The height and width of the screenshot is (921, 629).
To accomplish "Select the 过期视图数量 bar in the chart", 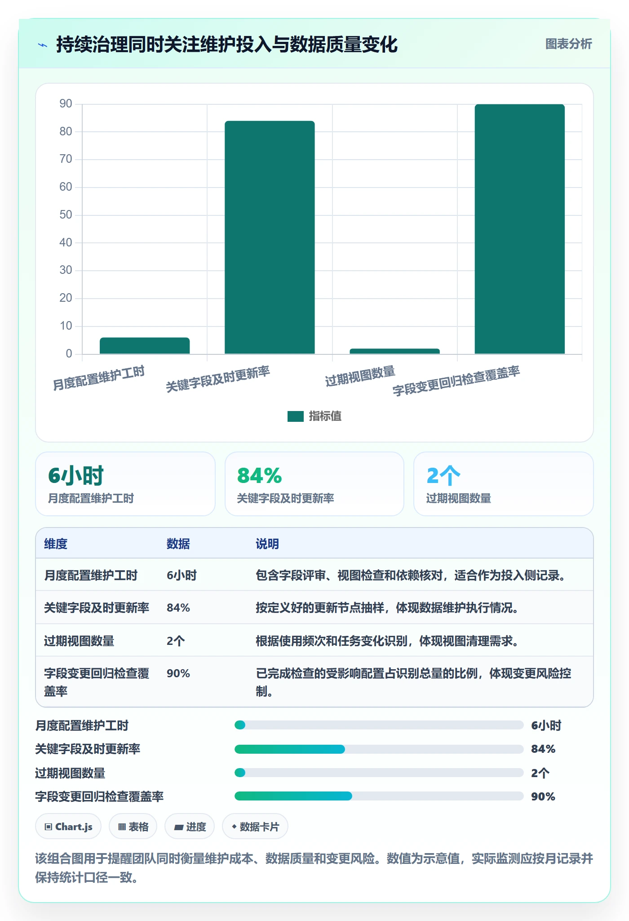I will (394, 351).
